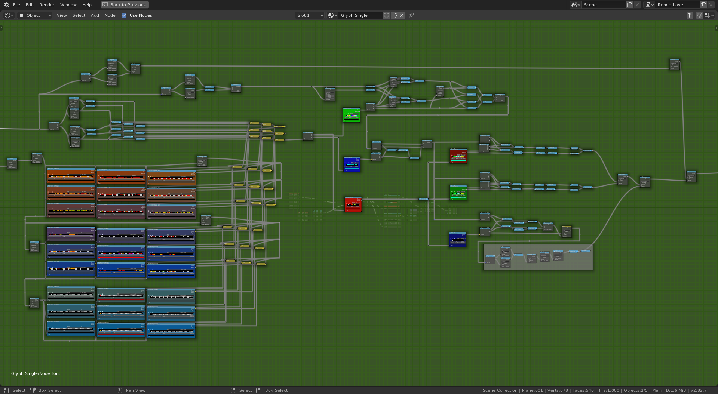
Task: Click the add new RenderLayer icon
Action: click(703, 5)
